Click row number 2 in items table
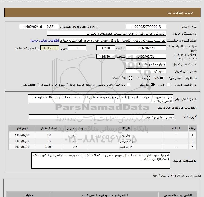Screen dimensions: 204x197 click(x=192, y=141)
